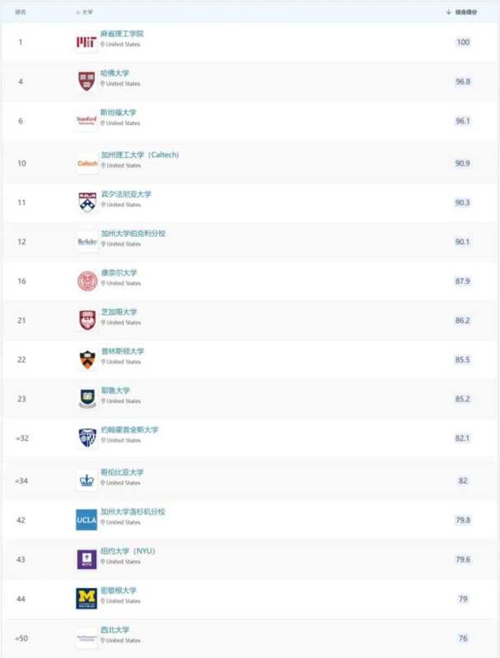Click the purple NYU logo
This screenshot has width=500, height=658.
point(86,559)
